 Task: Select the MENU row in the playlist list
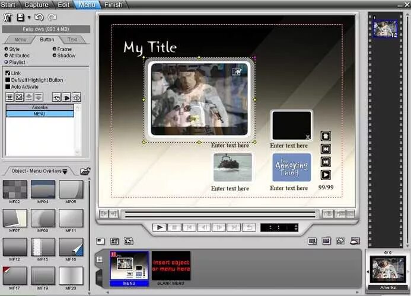[40, 114]
